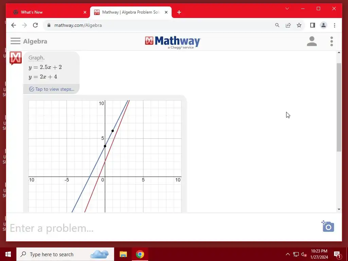Click the page vertical scrollbar thumb
348x261 pixels.
339,107
